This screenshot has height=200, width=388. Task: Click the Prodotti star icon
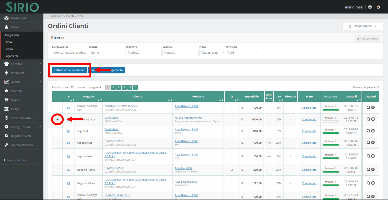(7, 91)
